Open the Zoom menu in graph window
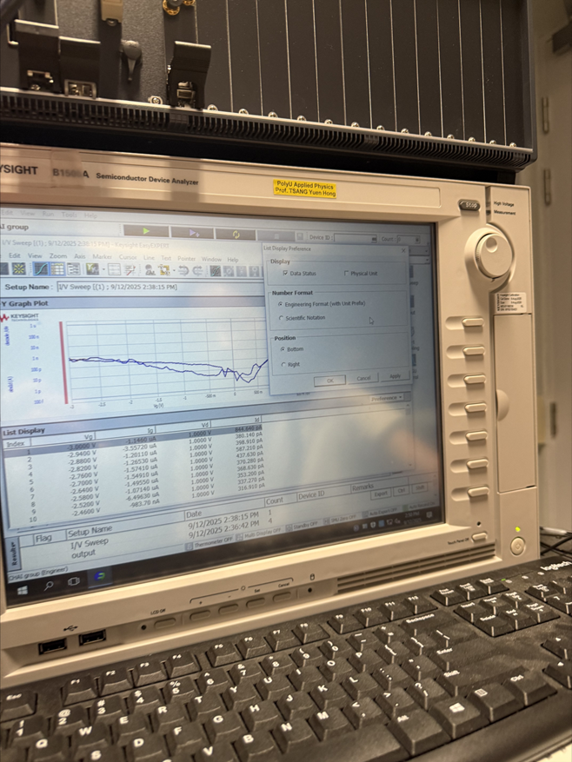This screenshot has height=762, width=572. tap(57, 256)
